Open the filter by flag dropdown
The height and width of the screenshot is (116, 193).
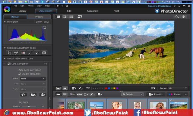point(79,95)
